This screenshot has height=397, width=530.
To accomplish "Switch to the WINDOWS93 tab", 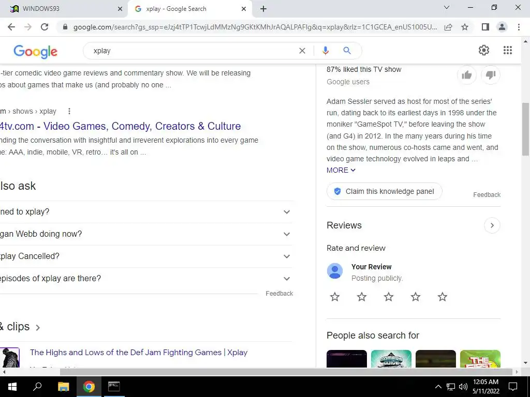I will click(64, 9).
